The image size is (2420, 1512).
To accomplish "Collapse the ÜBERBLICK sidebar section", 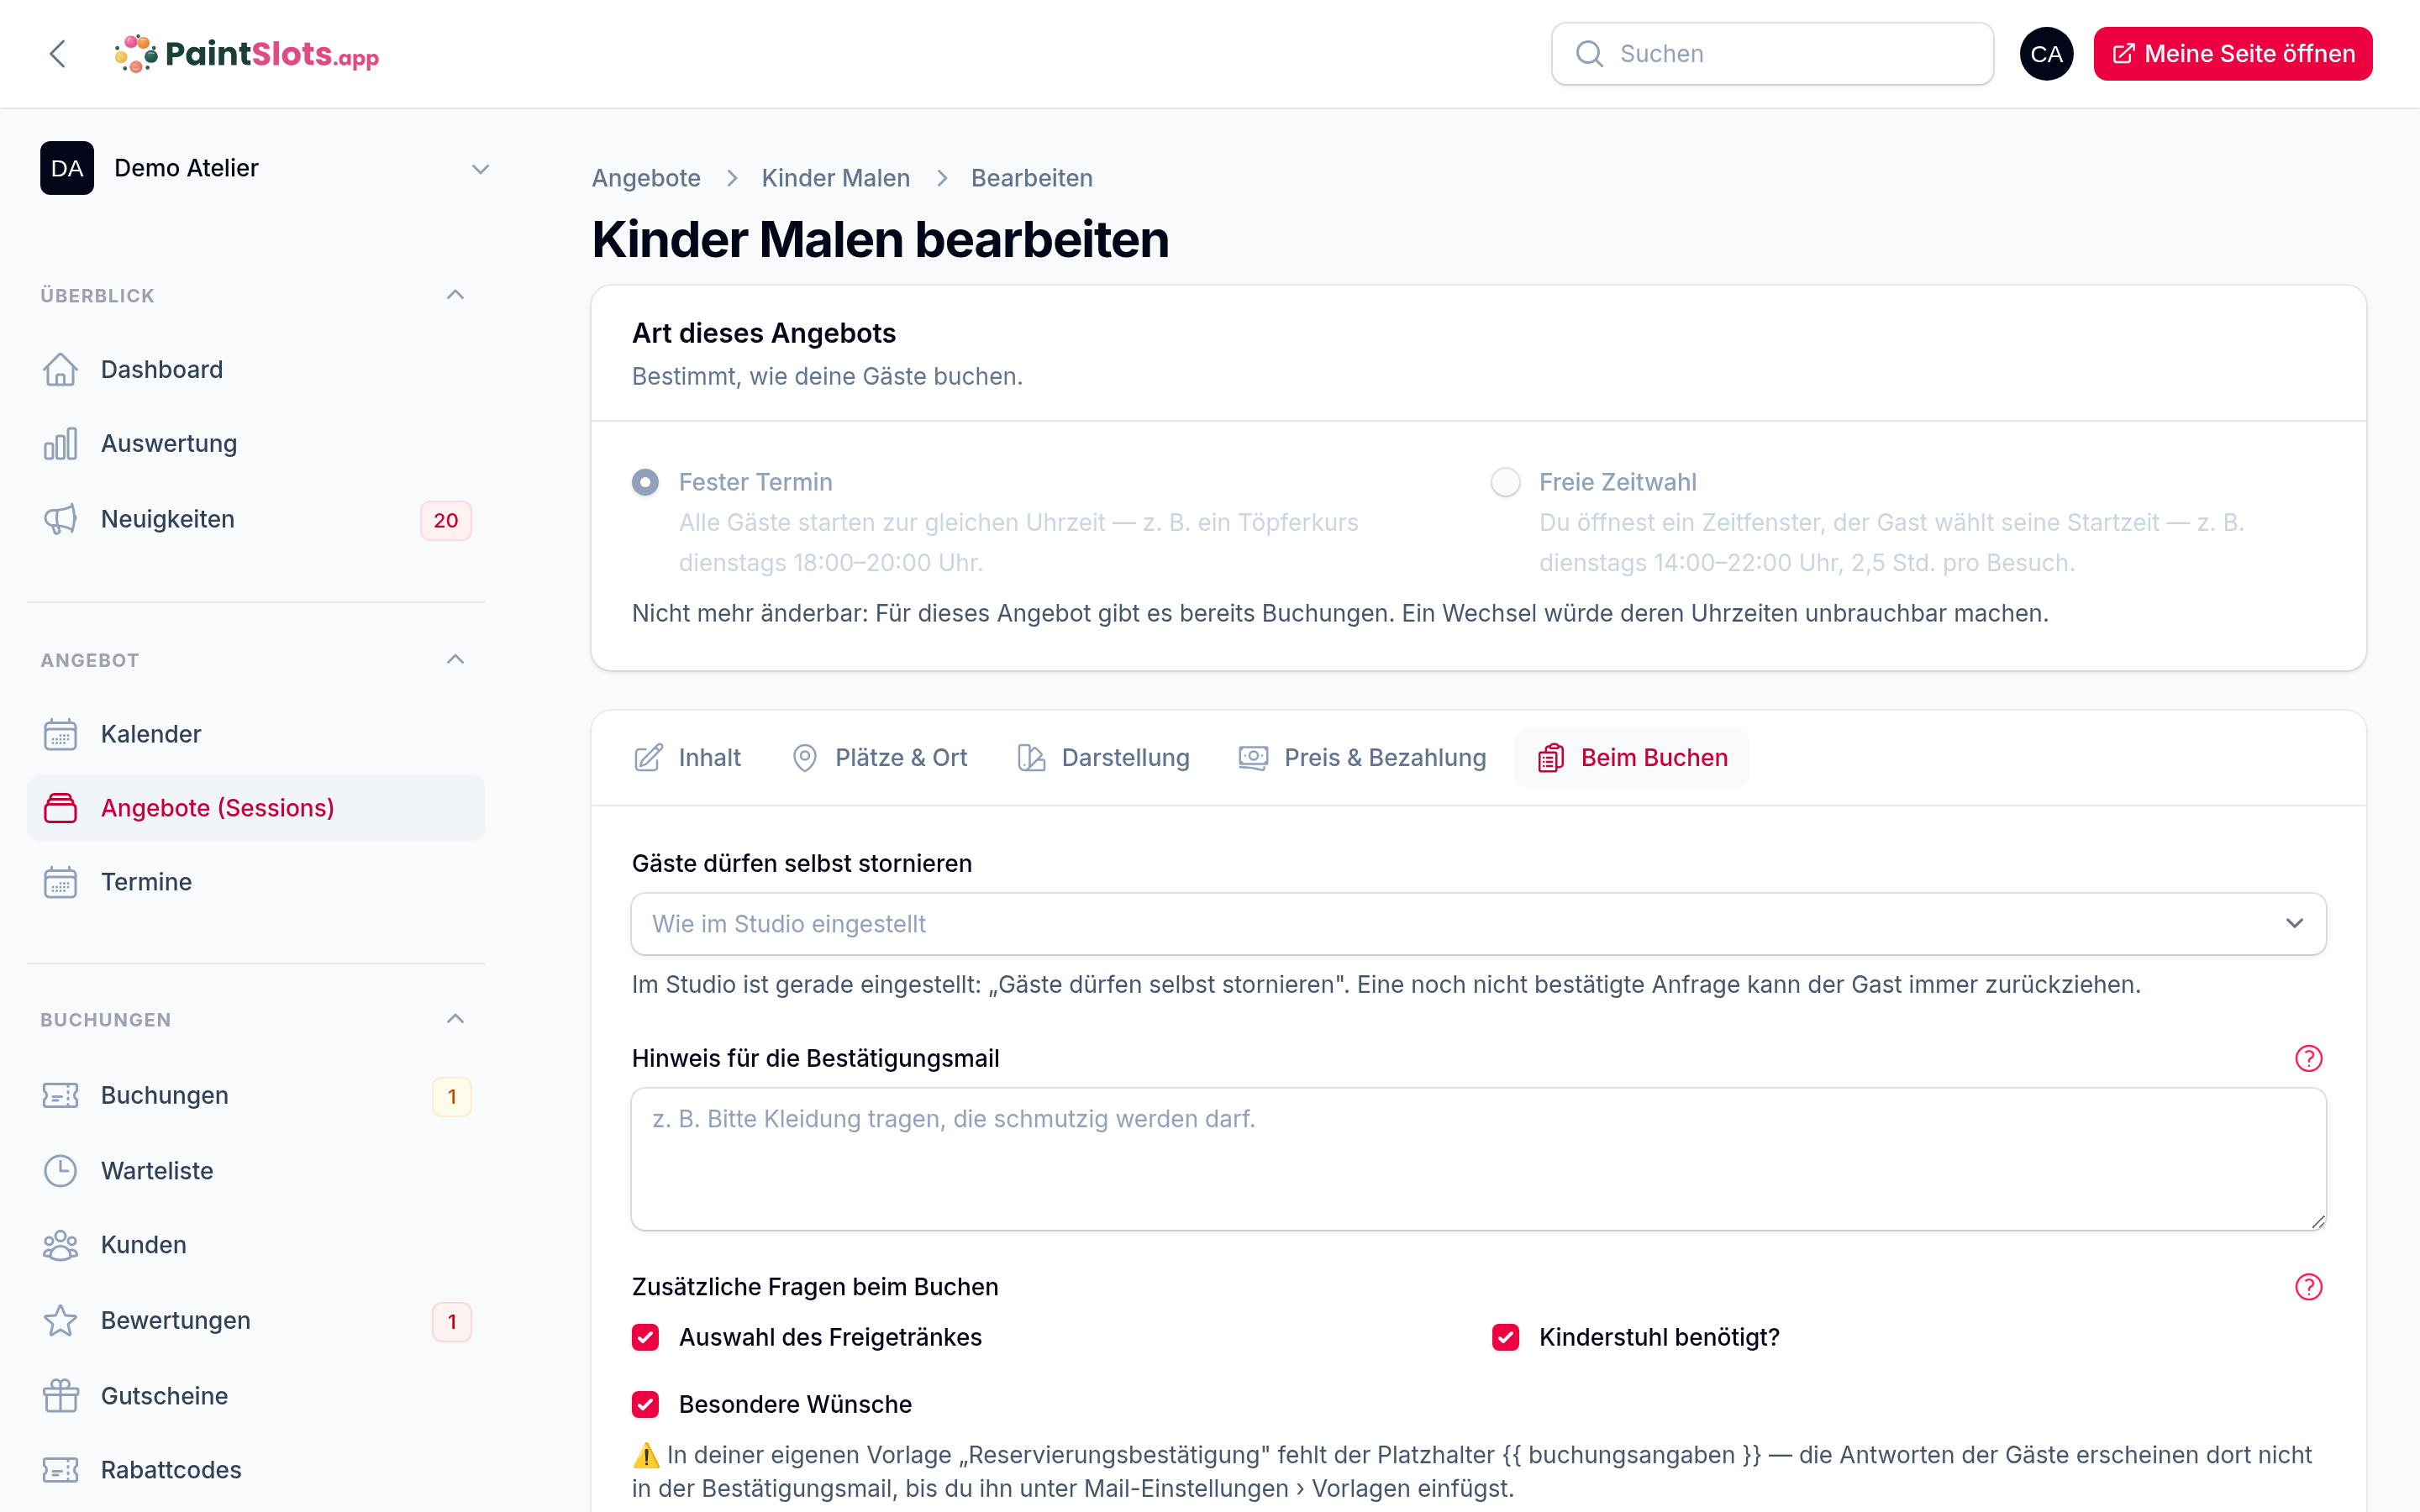I will 455,295.
